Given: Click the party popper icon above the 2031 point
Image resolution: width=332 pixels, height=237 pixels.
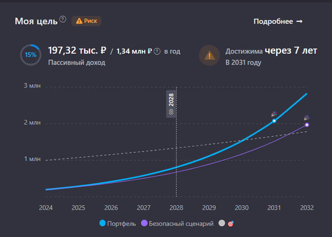Looking at the screenshot, I should pos(274,114).
